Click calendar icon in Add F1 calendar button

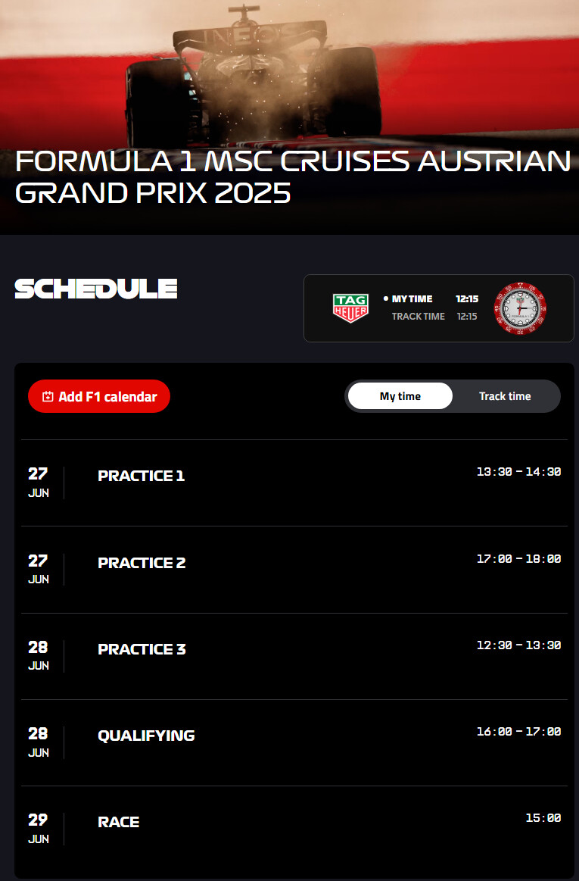[48, 397]
